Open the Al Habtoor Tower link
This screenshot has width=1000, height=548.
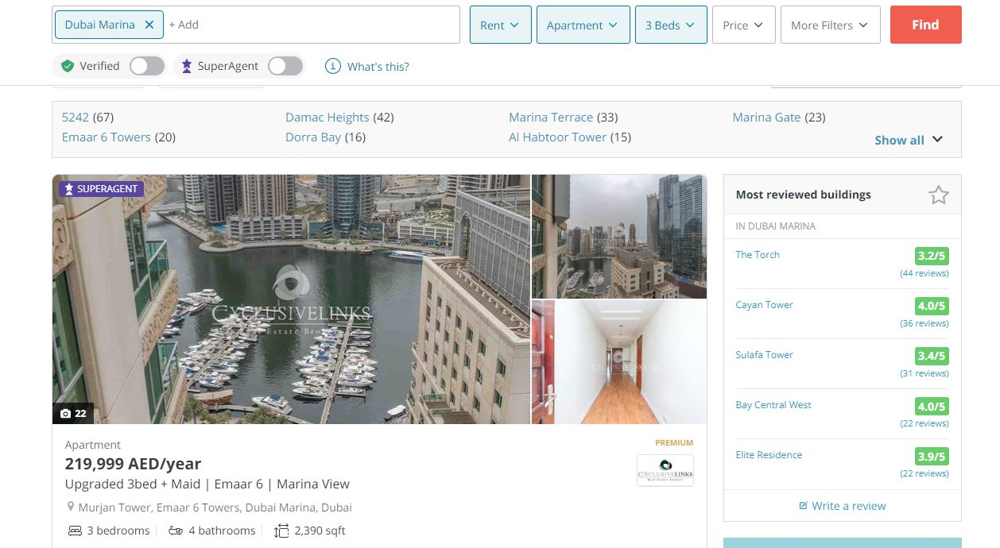[x=558, y=137]
